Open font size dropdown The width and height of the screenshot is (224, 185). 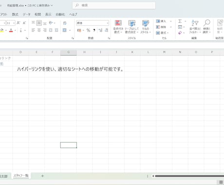[14, 23]
